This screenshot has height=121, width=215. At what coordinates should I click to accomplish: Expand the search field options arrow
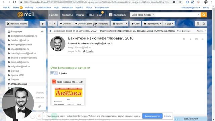coord(199,15)
